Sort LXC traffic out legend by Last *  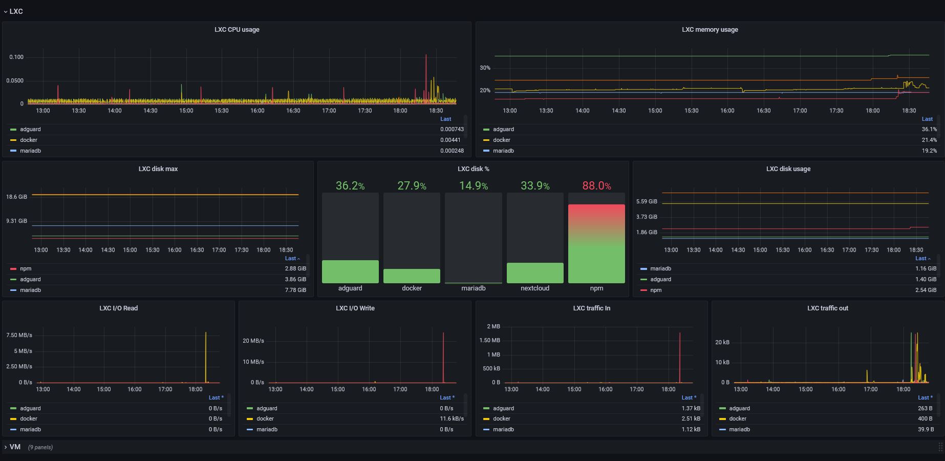pyautogui.click(x=925, y=397)
